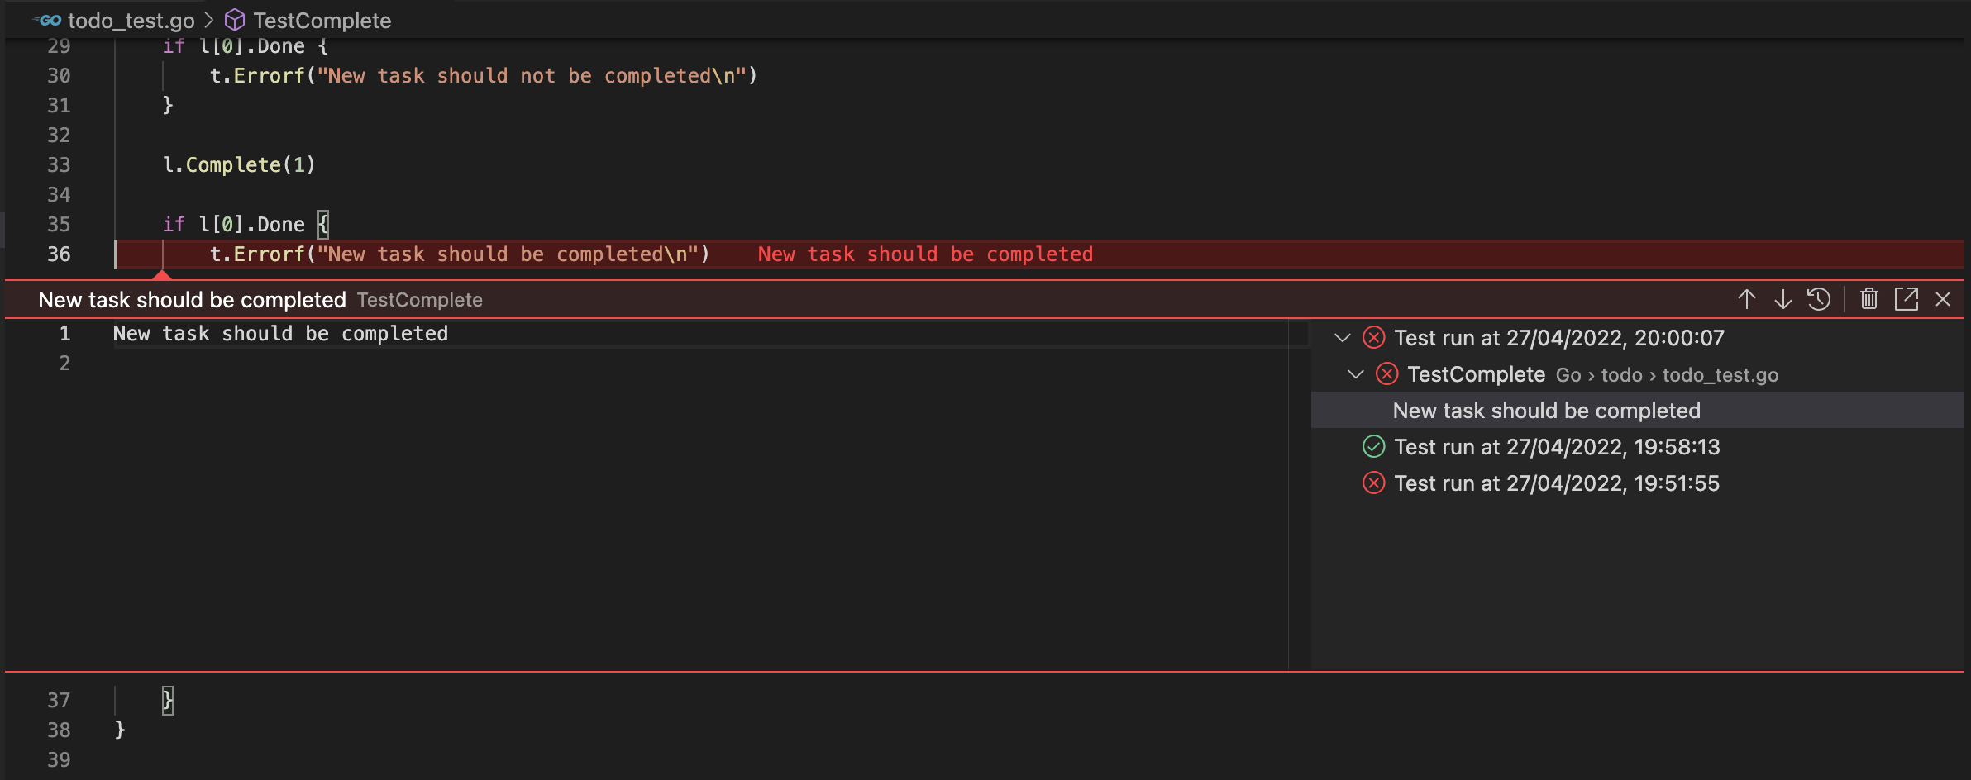The width and height of the screenshot is (1971, 780).
Task: Go to previous test failure arrow
Action: [1746, 299]
